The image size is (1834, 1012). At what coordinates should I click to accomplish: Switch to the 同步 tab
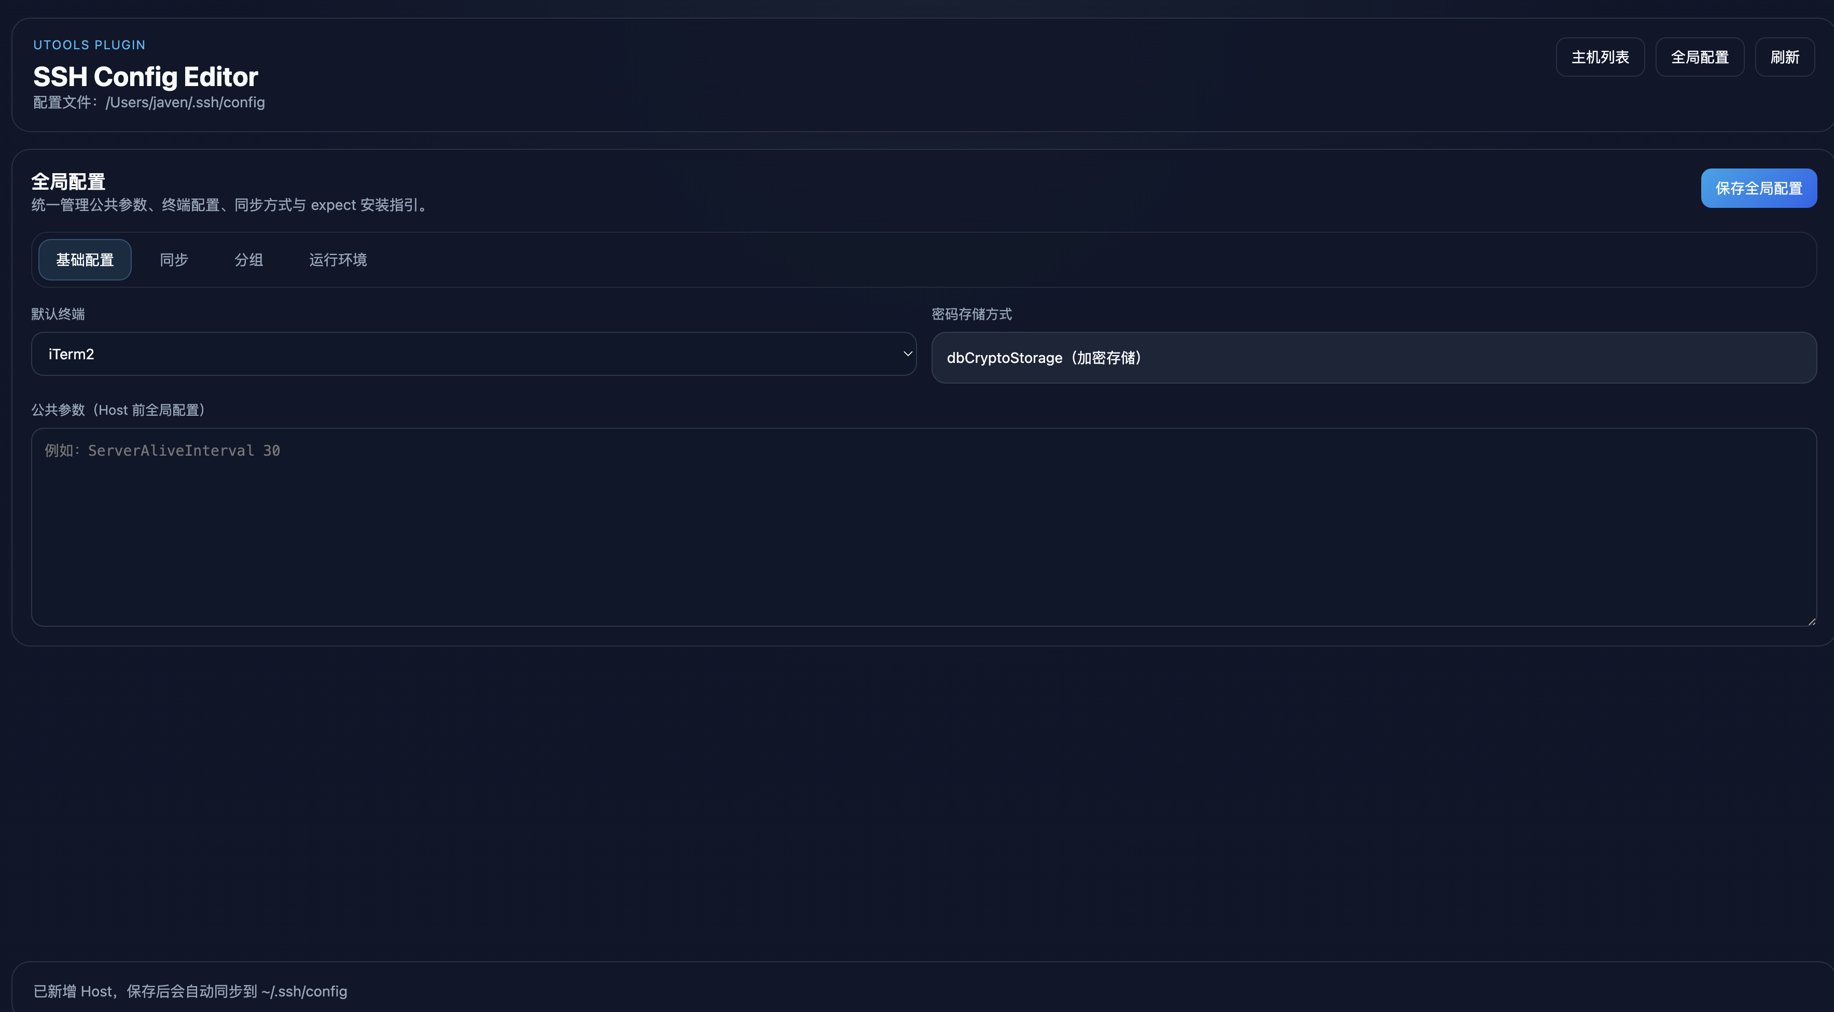pos(174,260)
